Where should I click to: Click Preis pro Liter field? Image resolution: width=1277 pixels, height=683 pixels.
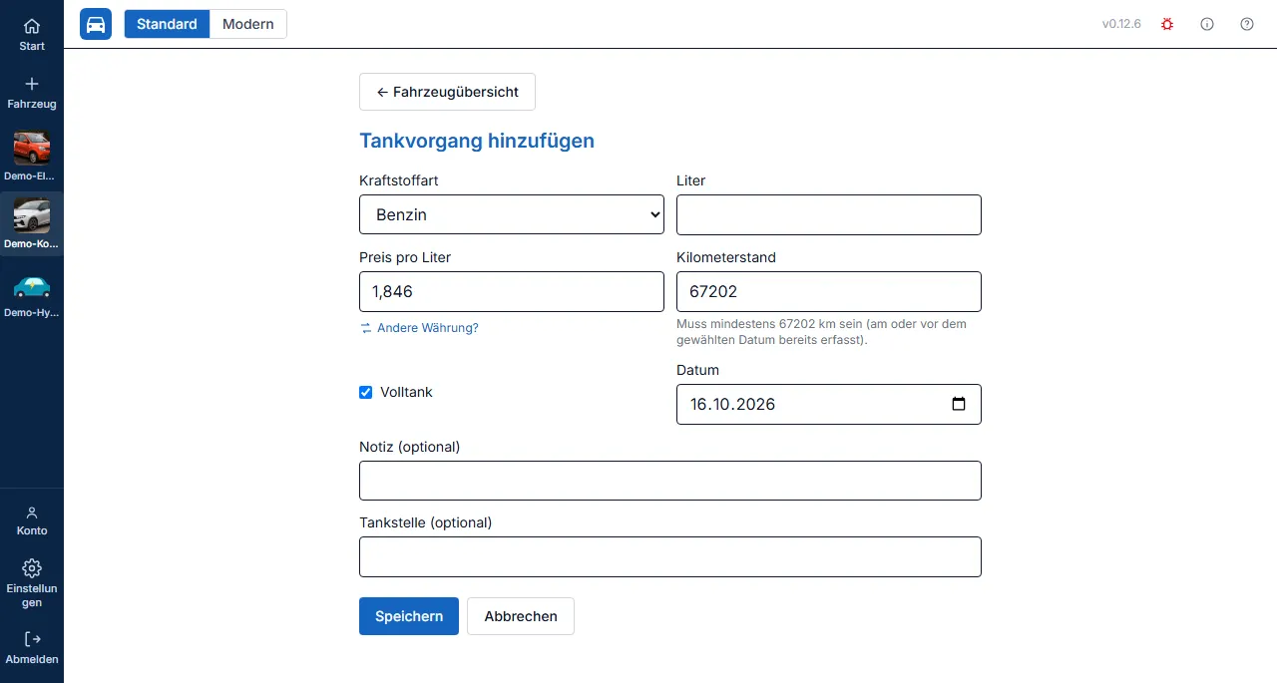pyautogui.click(x=512, y=291)
